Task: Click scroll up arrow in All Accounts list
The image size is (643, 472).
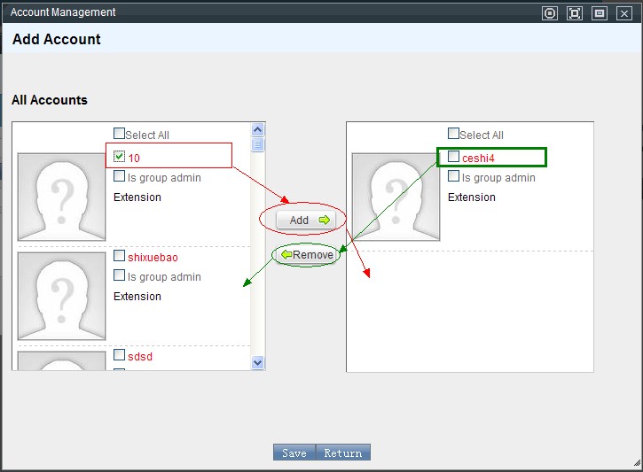Action: point(258,129)
